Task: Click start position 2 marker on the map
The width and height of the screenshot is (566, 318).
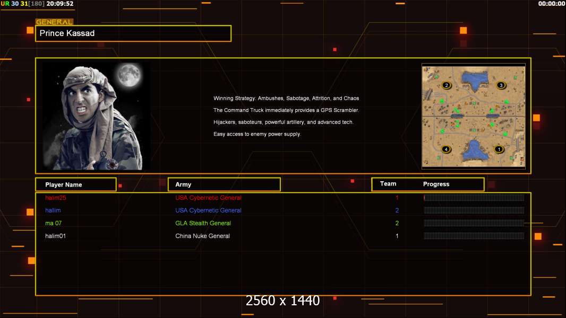Action: point(447,85)
